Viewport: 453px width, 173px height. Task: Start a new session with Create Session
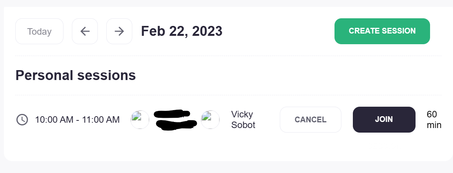382,31
